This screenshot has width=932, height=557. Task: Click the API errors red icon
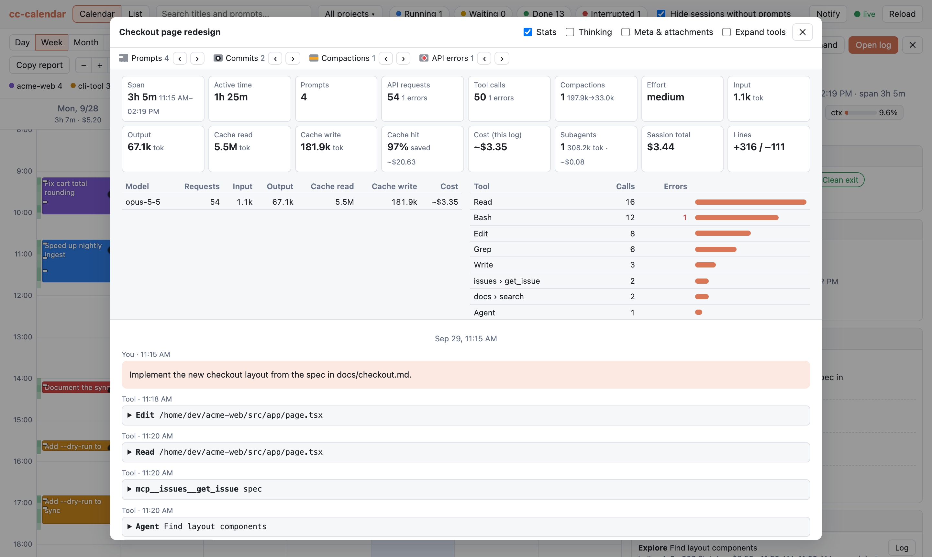pos(424,58)
